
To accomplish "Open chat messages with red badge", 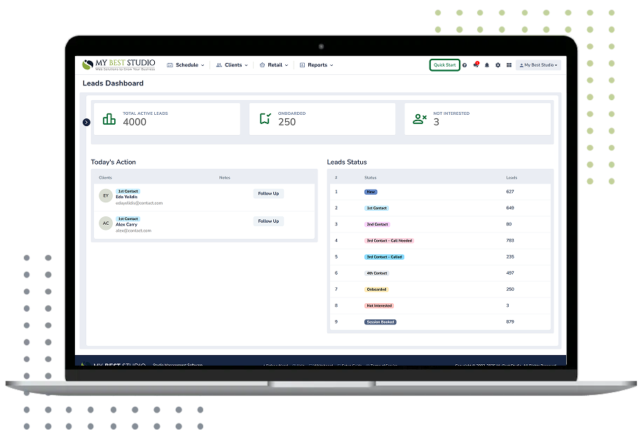I will [x=476, y=65].
